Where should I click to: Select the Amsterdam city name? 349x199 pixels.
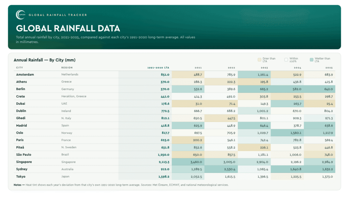coord(25,74)
